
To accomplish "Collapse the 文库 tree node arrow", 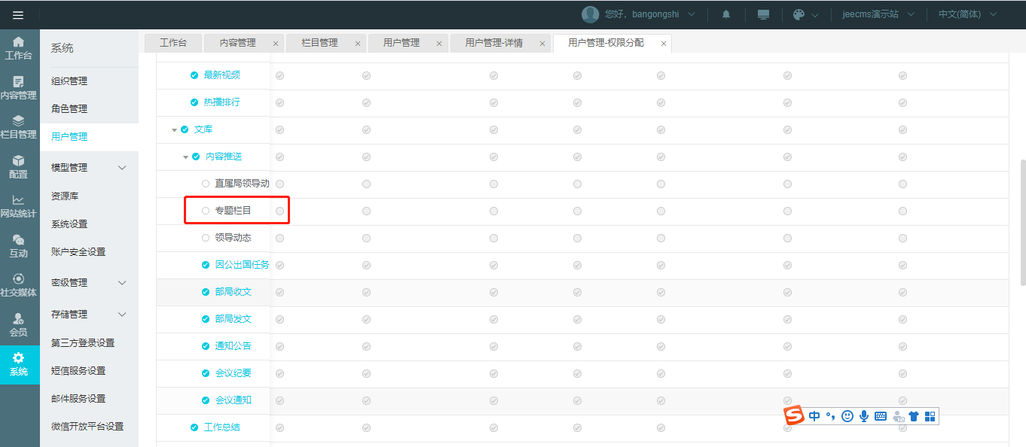I will 174,130.
